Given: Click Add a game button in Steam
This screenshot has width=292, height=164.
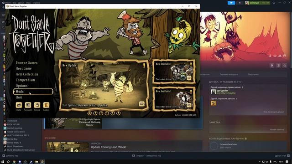Looking at the screenshot, I should point(10,156).
